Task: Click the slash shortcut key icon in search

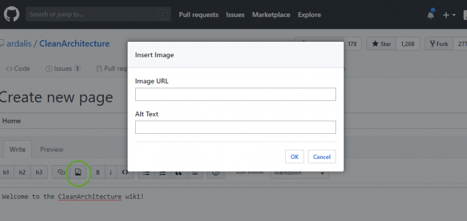Action: point(162,14)
